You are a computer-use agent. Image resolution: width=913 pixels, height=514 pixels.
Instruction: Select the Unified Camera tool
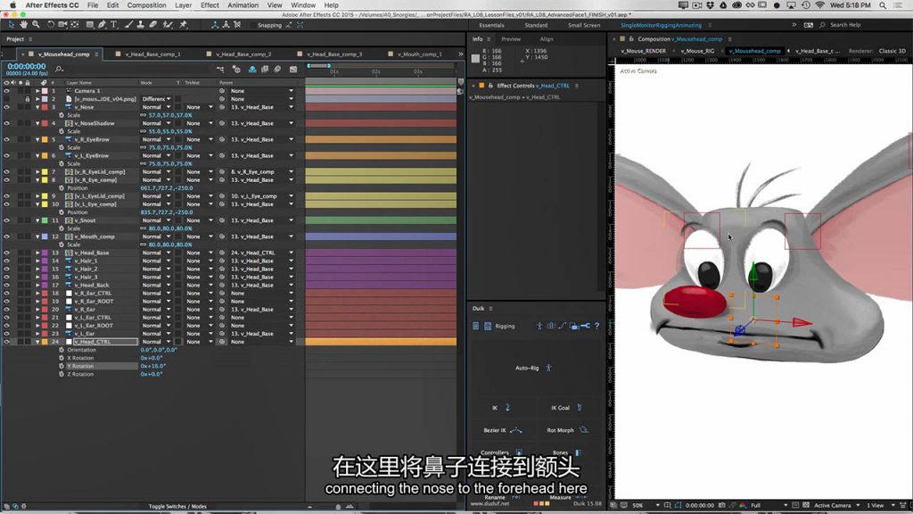(x=63, y=24)
